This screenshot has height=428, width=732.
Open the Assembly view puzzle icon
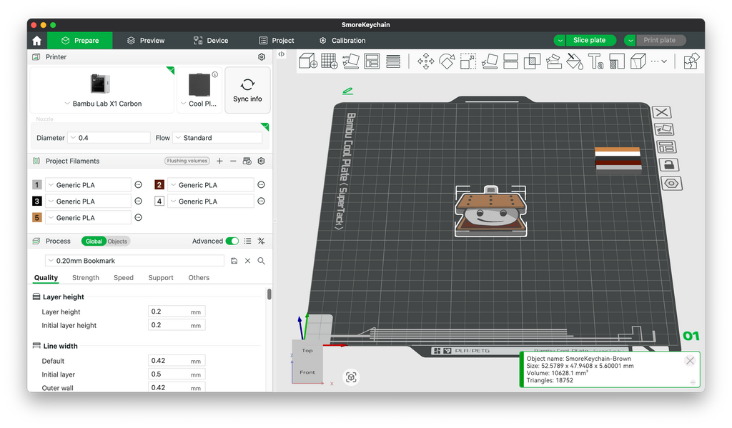691,61
